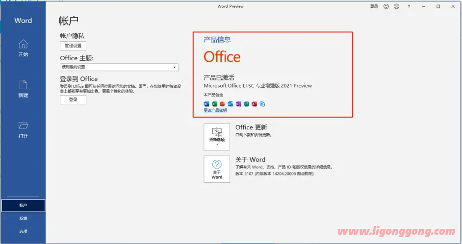Click the Excel icon in product list
Screen dimensions: 462x244
click(x=214, y=104)
